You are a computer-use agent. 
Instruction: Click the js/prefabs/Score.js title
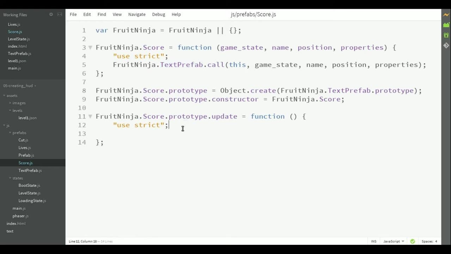[253, 14]
